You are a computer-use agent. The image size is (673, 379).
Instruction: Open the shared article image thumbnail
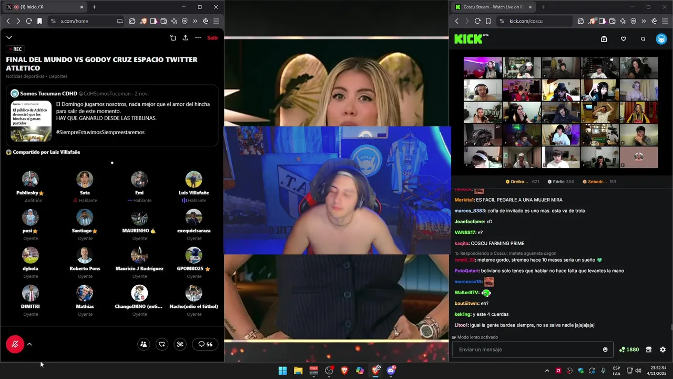click(x=31, y=121)
